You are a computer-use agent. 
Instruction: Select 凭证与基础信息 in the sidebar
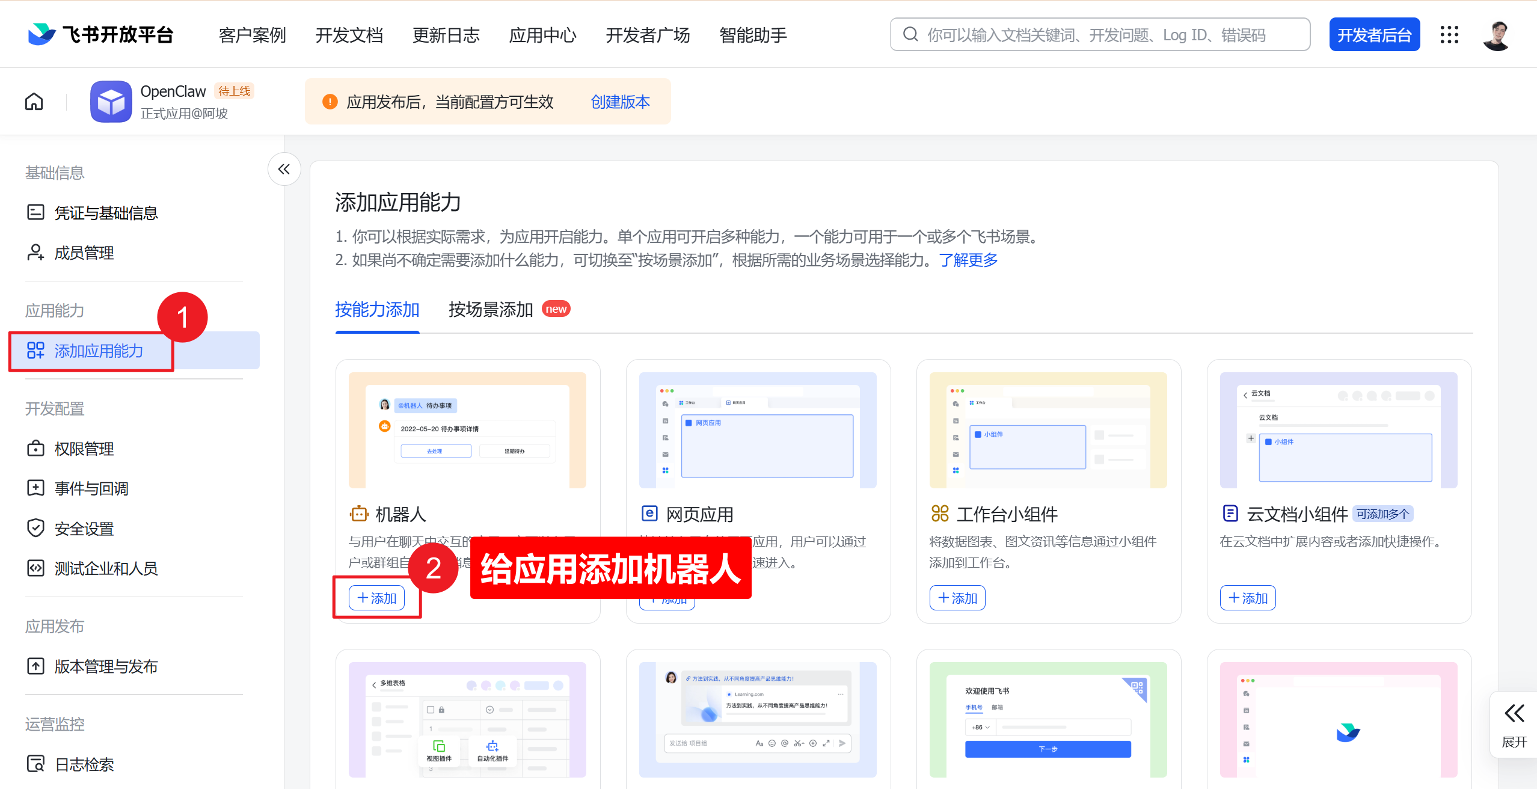[106, 212]
